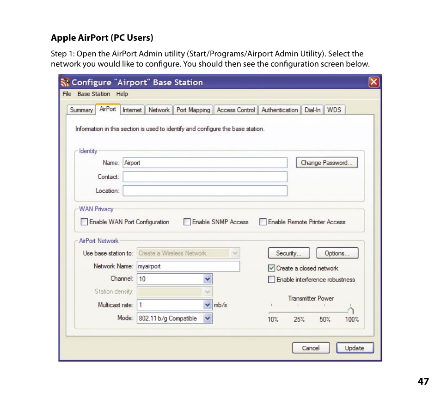Click the AirPort app icon in title bar
Viewport: 441px width, 399px height.
[x=65, y=82]
